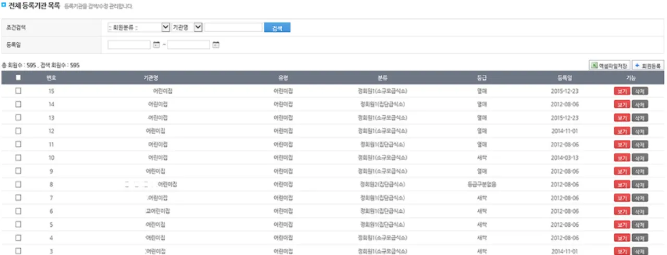The image size is (667, 255).
Task: Open 보기 view for row 12
Action: [x=622, y=131]
